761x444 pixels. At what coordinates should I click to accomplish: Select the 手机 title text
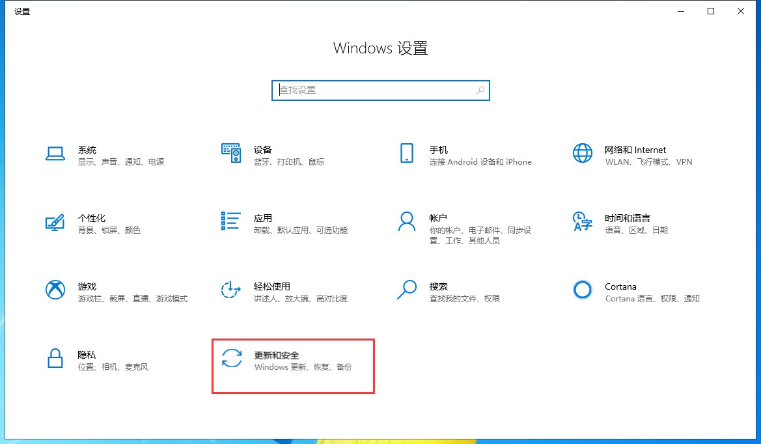439,150
